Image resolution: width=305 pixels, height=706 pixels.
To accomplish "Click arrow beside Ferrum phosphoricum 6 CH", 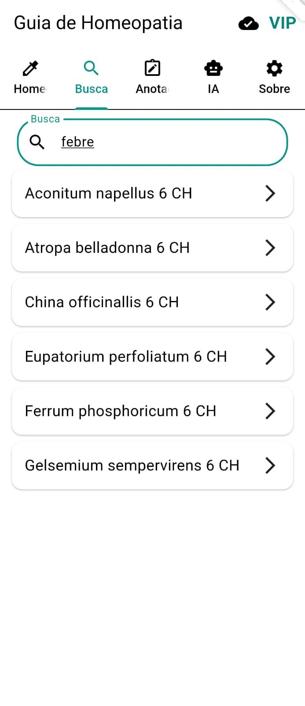I will [270, 411].
